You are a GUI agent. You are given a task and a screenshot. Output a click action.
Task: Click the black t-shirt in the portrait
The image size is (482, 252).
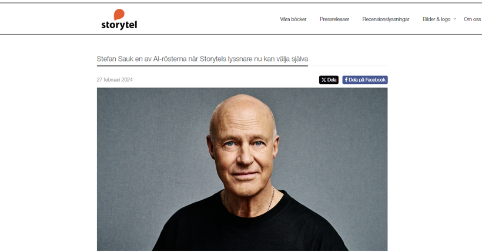250,227
